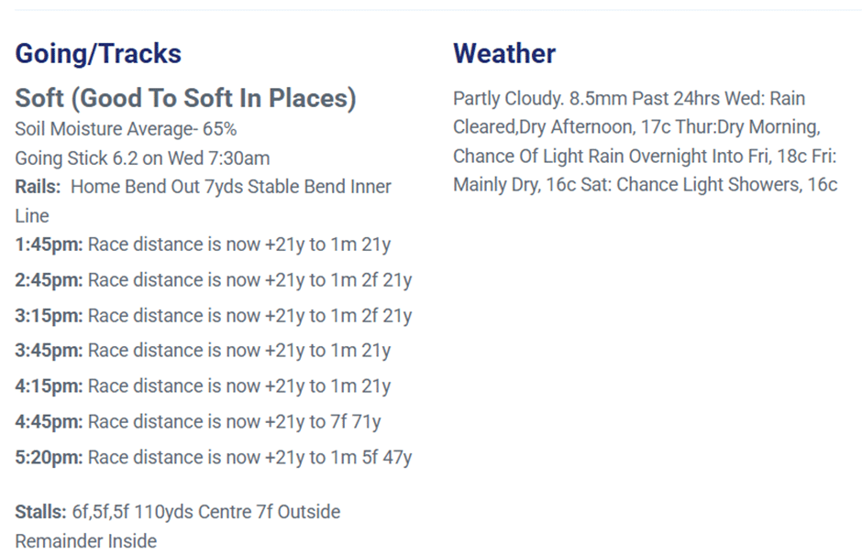
Task: Click the Remainder Inside stalls text
Action: click(85, 540)
